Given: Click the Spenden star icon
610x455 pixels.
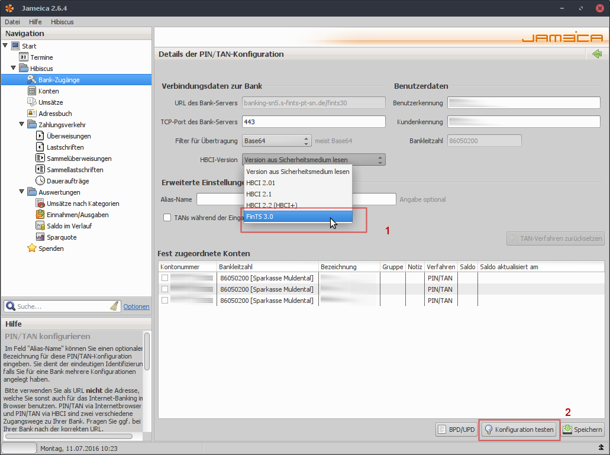Looking at the screenshot, I should (31, 248).
